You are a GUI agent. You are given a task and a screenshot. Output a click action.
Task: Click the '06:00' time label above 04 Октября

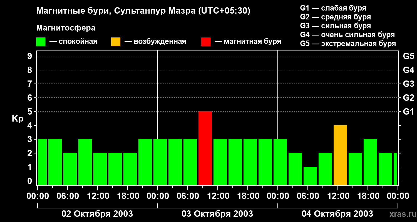308,196
